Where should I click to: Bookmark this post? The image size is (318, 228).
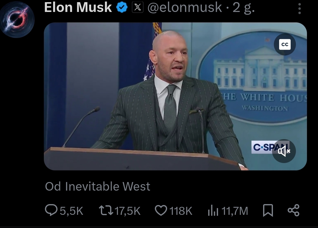coord(268,210)
